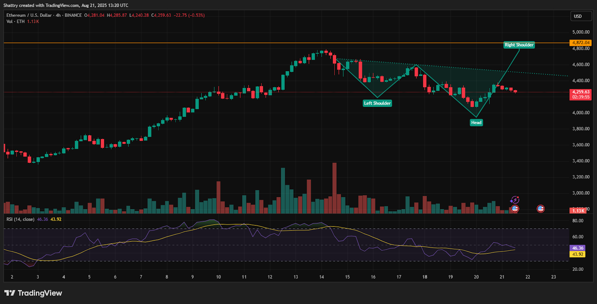Click date 2 on the time axis

pyautogui.click(x=12, y=277)
